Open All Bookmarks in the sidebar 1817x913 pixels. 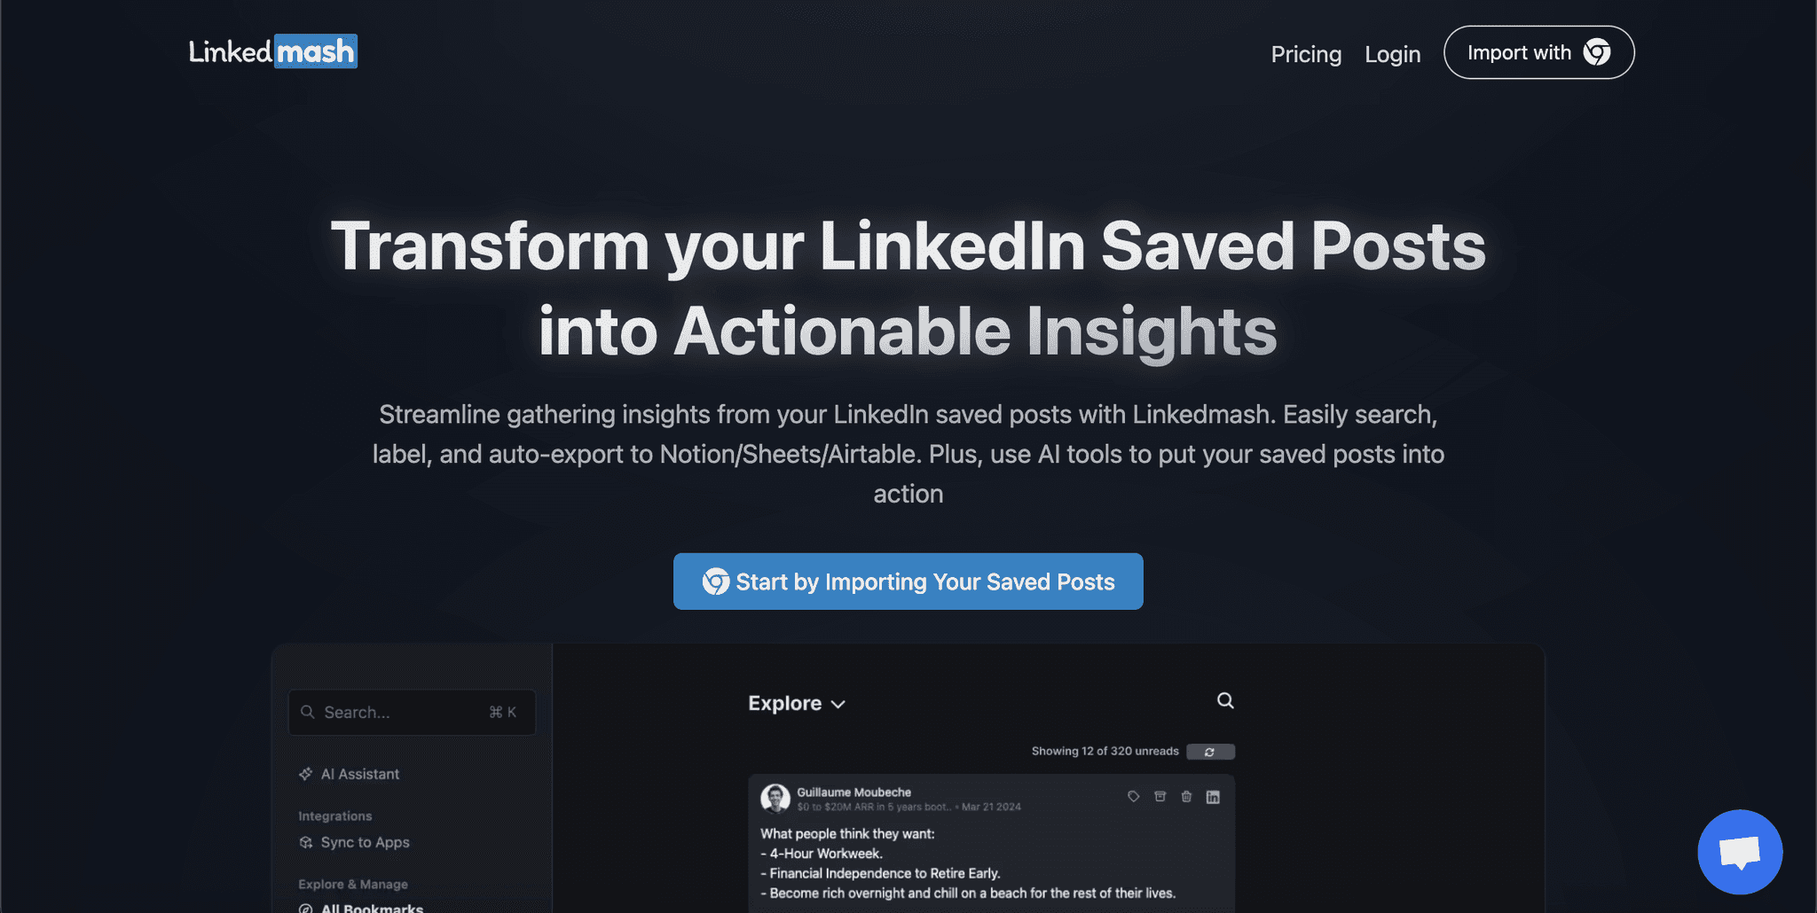[371, 907]
